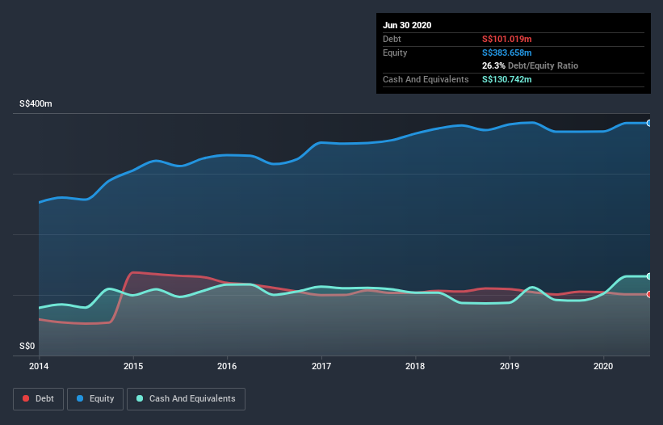Click the 2017 x-axis label
The height and width of the screenshot is (425, 663).
(x=321, y=366)
